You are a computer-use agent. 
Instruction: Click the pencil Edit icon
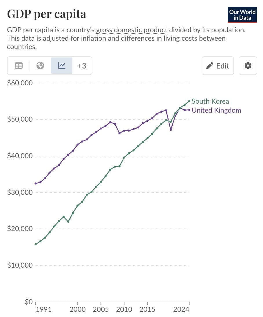point(210,66)
